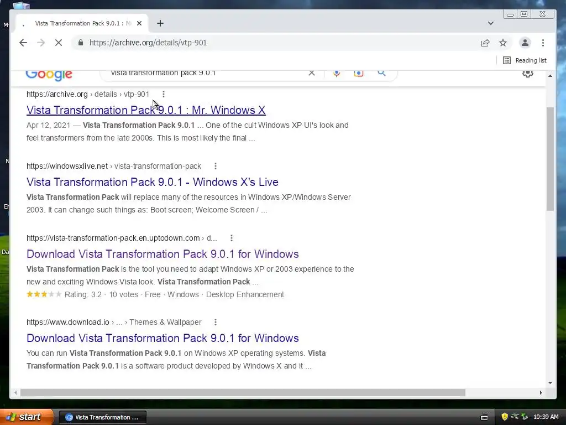The height and width of the screenshot is (425, 566).
Task: Open uptodown 'Download Vista Transformation Pack 9.0.1' link
Action: tap(163, 253)
